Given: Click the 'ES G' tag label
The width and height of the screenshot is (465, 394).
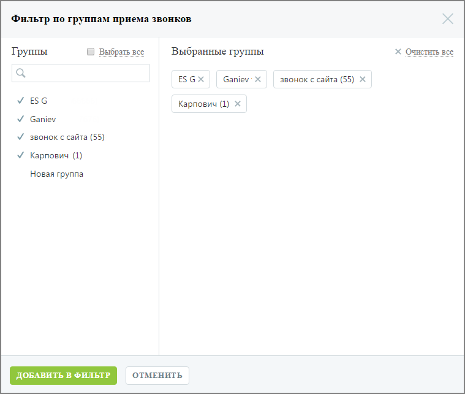Looking at the screenshot, I should coord(187,79).
